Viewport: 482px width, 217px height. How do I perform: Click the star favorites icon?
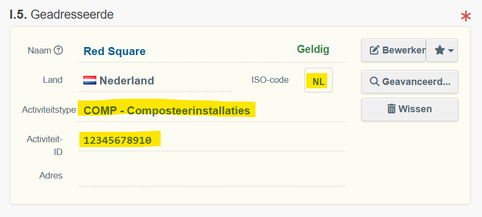coord(439,50)
